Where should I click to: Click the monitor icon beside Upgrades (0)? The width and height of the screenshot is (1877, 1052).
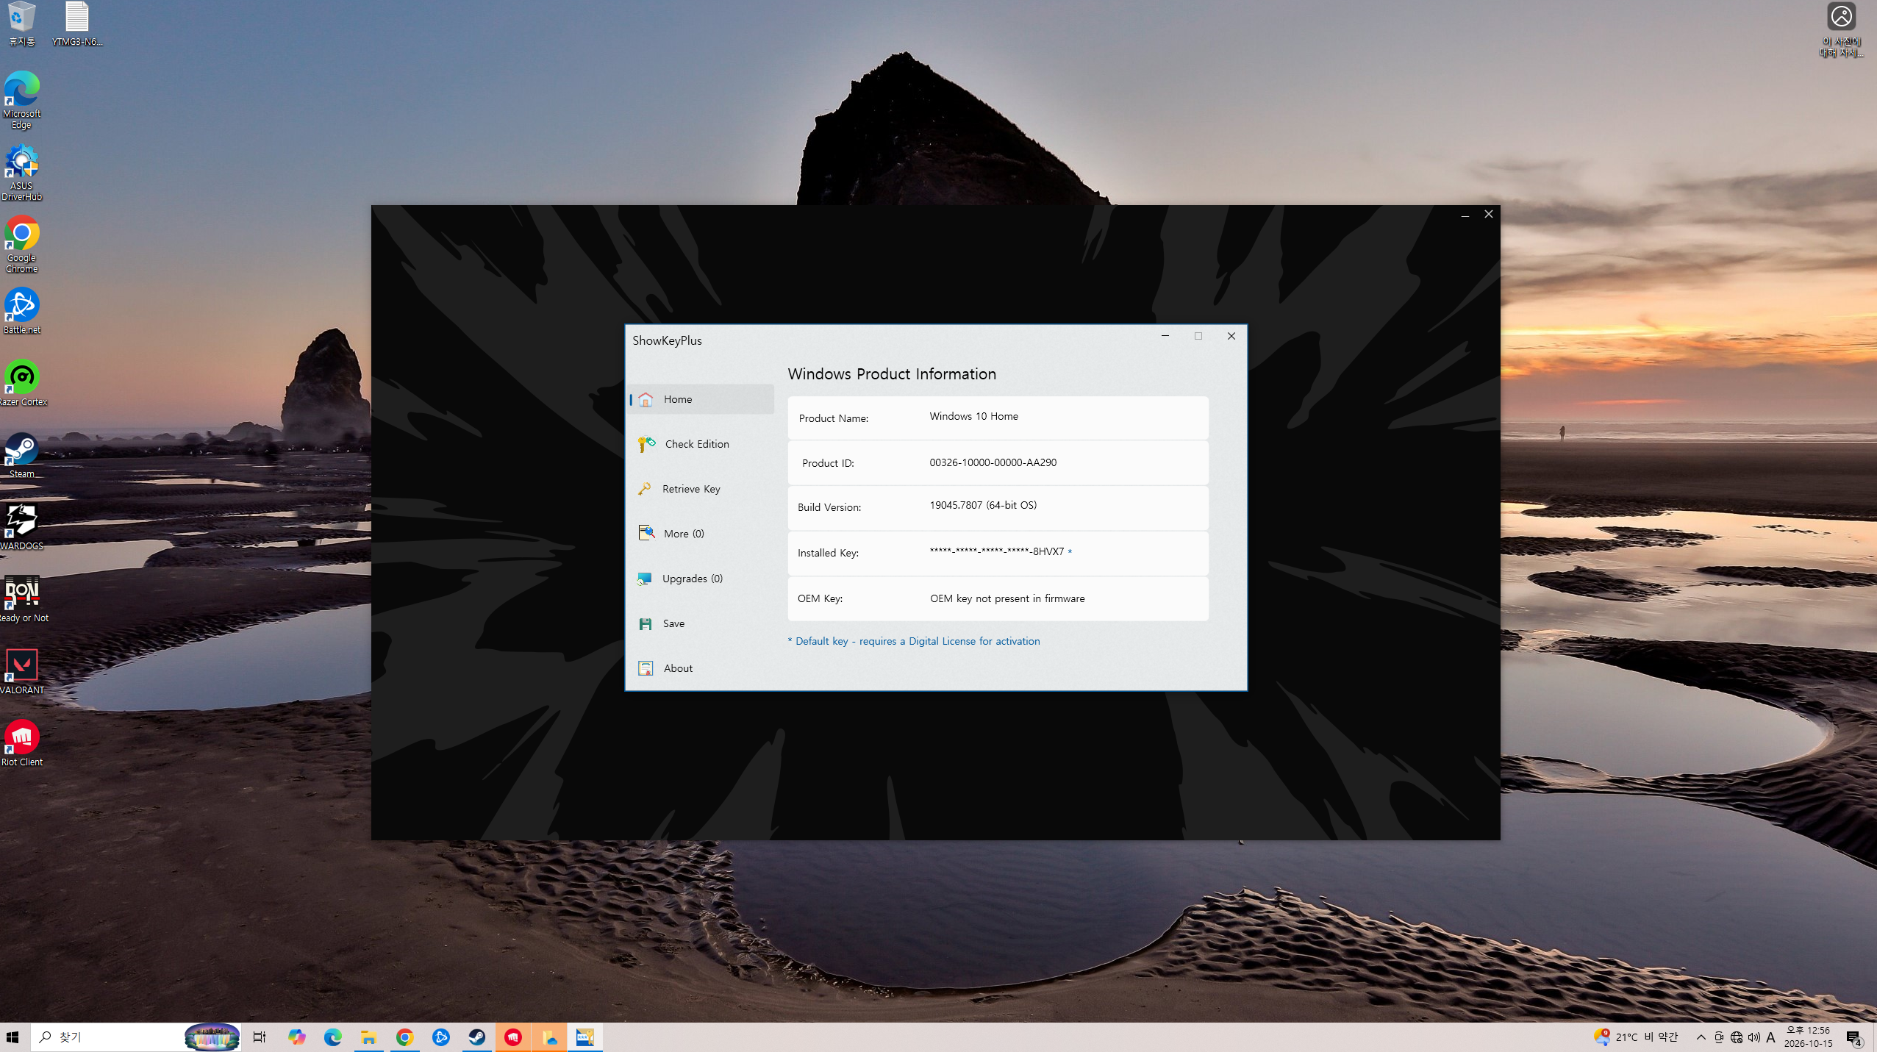pos(645,579)
